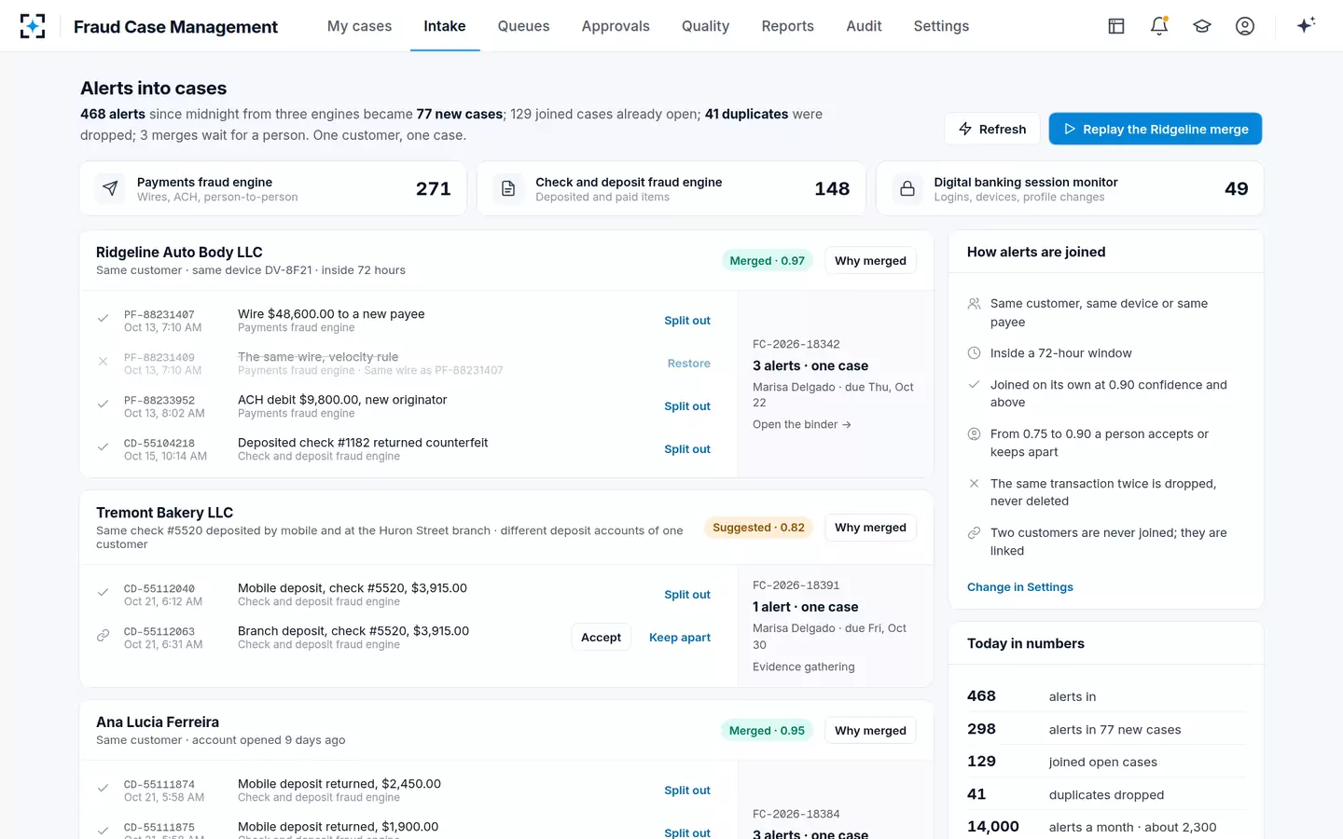The height and width of the screenshot is (839, 1343).
Task: Restore the dropped velocity rule alert
Action: pos(689,364)
